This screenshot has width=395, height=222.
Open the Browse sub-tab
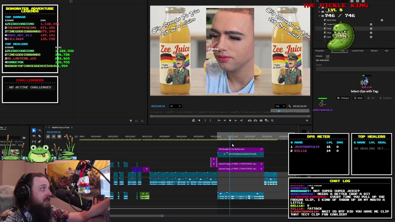point(319,56)
